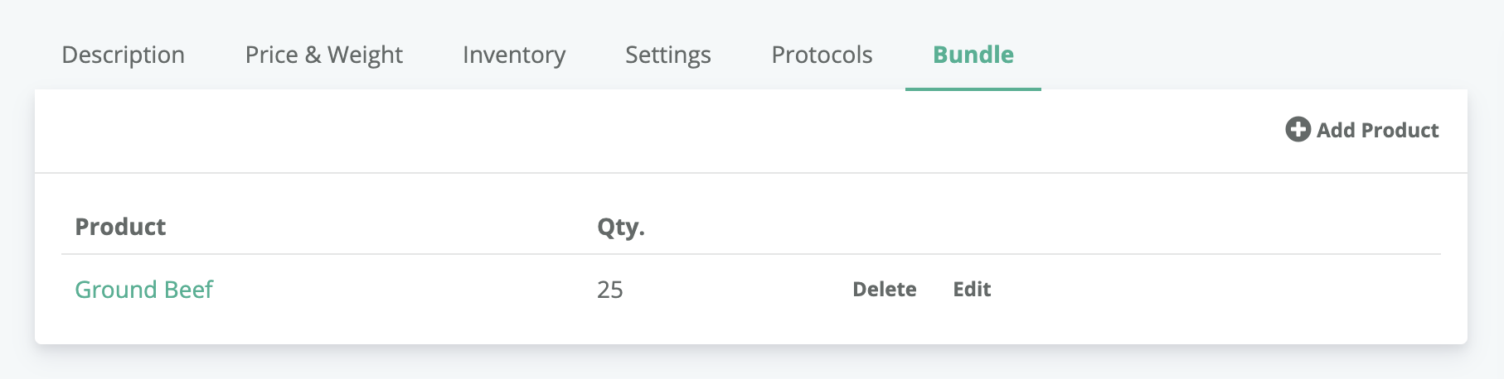Click the Qty. column header

click(621, 227)
